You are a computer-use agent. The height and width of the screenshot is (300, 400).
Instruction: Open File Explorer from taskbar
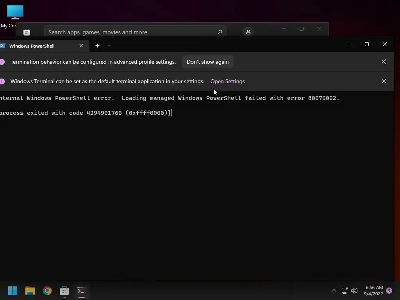[30, 291]
